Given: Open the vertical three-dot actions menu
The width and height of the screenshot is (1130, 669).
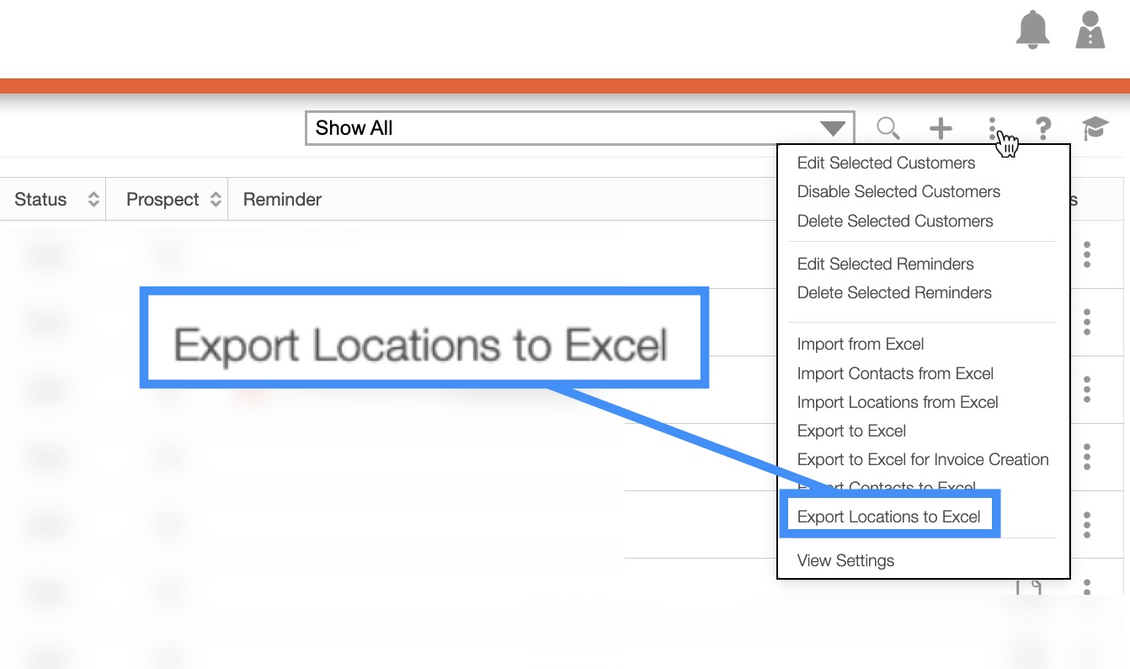Looking at the screenshot, I should click(x=993, y=128).
